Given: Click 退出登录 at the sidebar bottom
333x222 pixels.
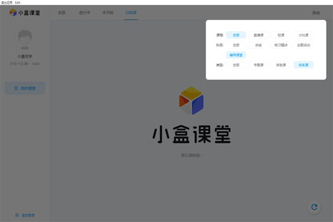Looking at the screenshot, I should 25,215.
